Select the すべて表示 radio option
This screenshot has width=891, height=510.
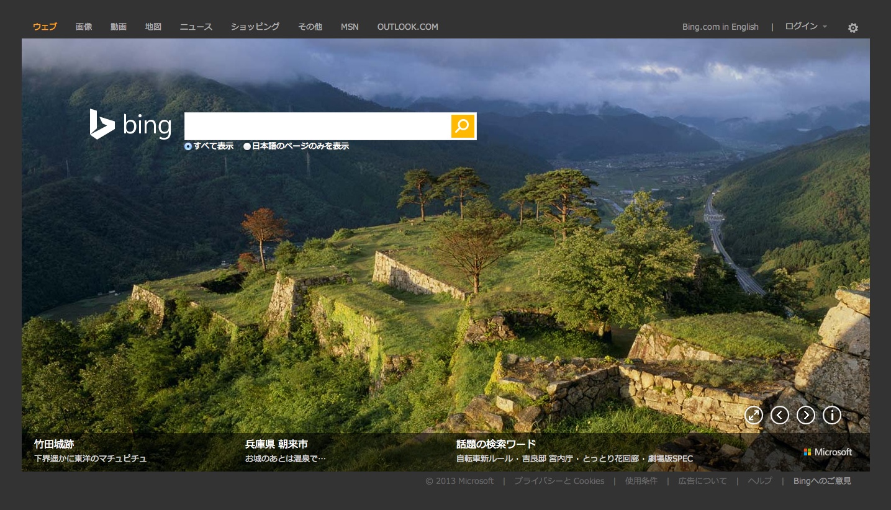tap(188, 146)
